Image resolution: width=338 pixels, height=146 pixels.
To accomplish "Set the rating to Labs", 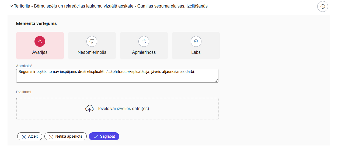I will click(196, 52).
